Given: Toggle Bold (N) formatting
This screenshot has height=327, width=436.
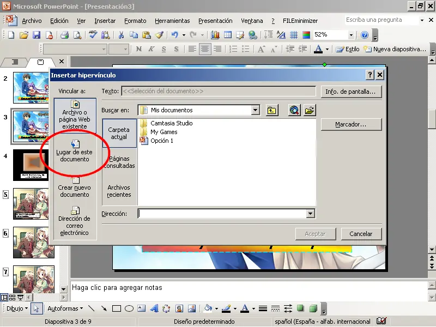Looking at the screenshot, I should [139, 49].
